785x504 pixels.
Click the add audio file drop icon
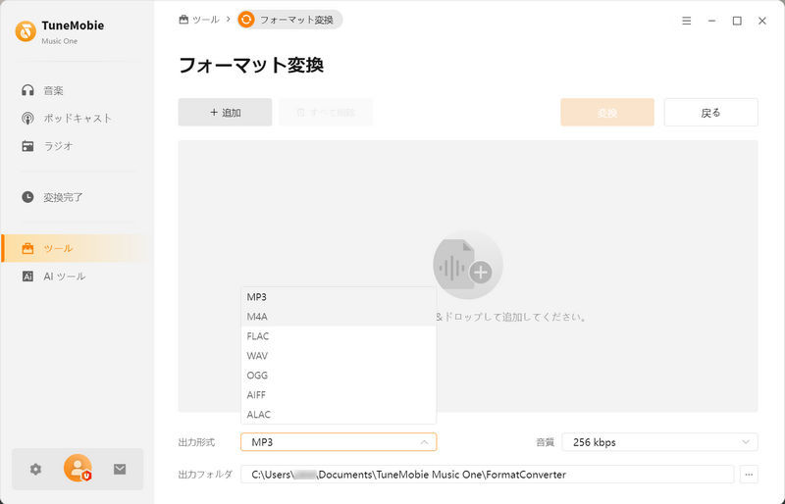pos(468,265)
